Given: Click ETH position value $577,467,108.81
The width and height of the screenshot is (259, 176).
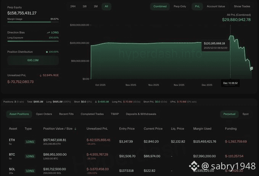Looking at the screenshot, I should click(x=55, y=140).
